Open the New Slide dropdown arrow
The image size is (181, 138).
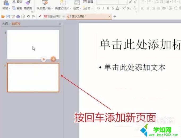[x=70, y=8]
